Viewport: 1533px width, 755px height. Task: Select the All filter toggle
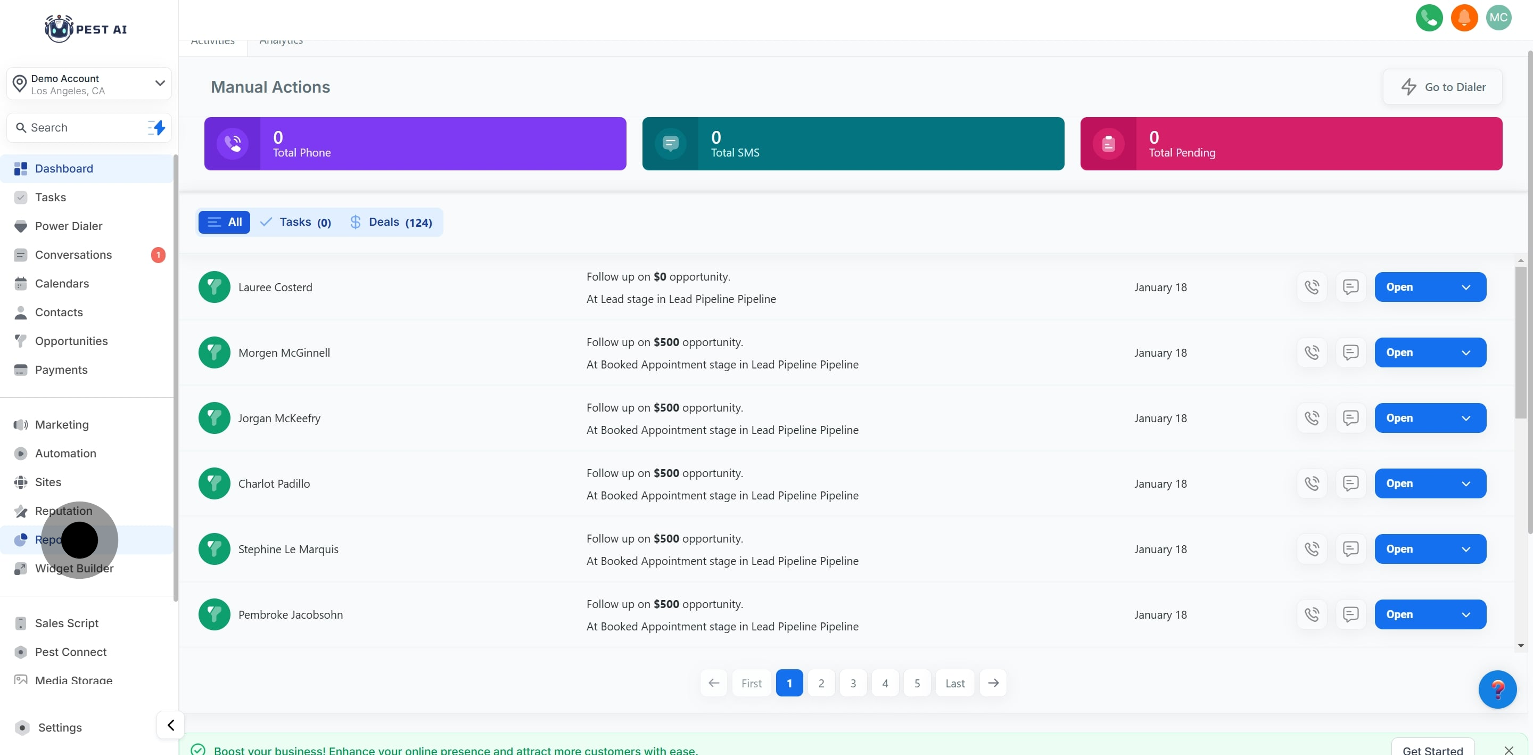224,222
